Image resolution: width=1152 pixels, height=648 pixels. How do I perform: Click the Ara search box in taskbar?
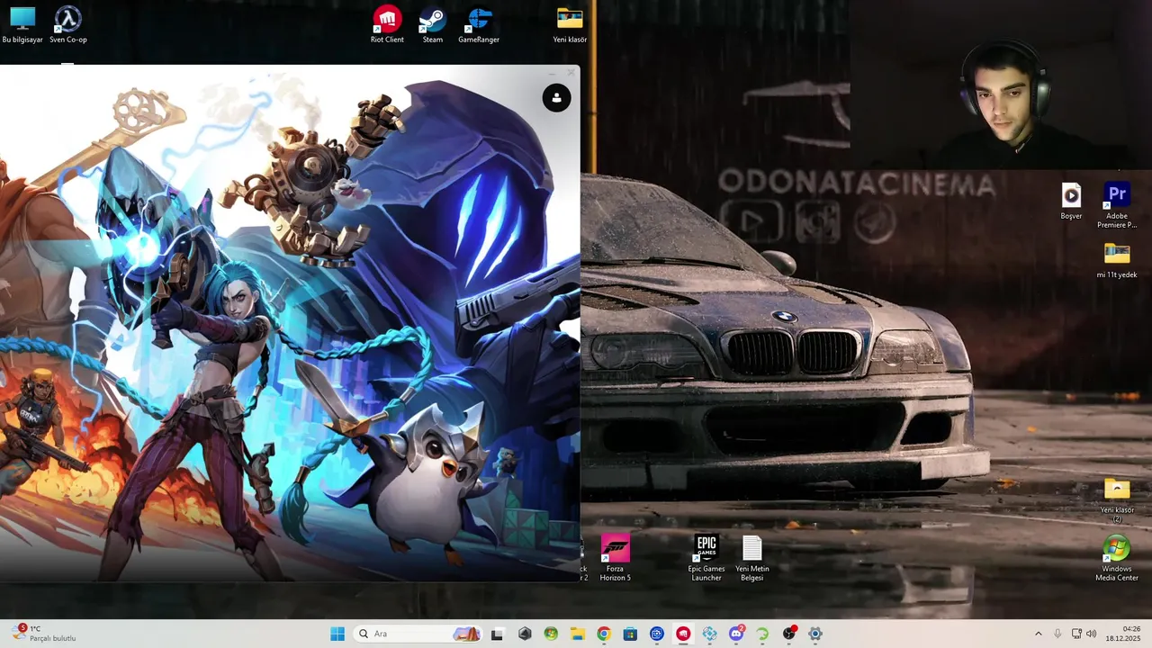pos(418,634)
